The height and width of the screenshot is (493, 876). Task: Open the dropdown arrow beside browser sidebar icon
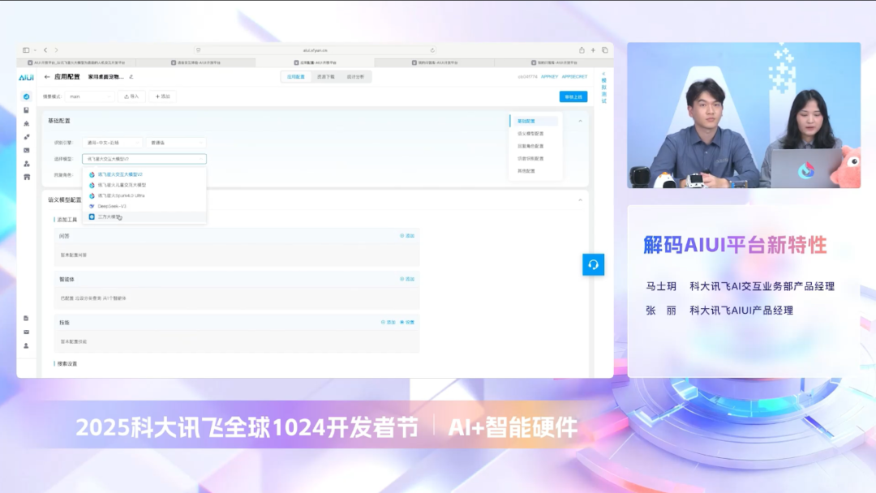[35, 50]
